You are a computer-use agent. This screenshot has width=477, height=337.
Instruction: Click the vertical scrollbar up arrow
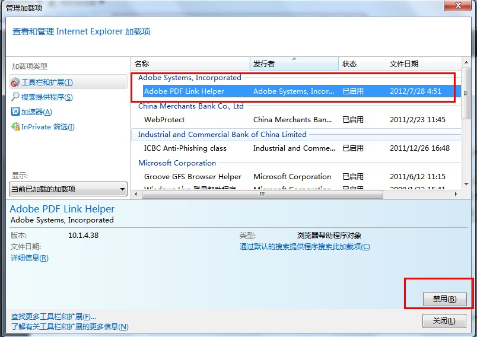point(466,62)
